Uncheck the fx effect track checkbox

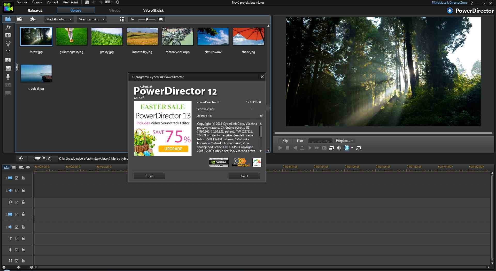[x=17, y=202]
